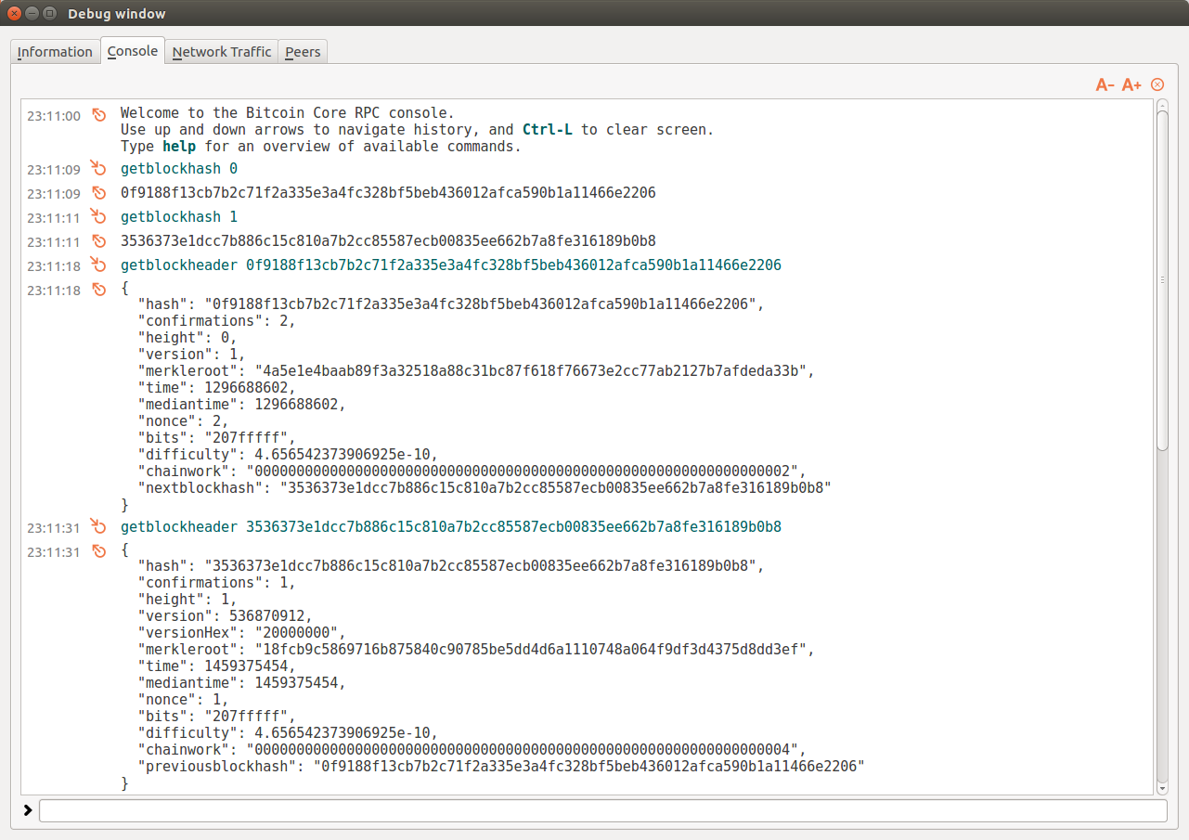Click the "getblockhash 0" command text
Screen dimensions: 1189x840
click(x=179, y=169)
